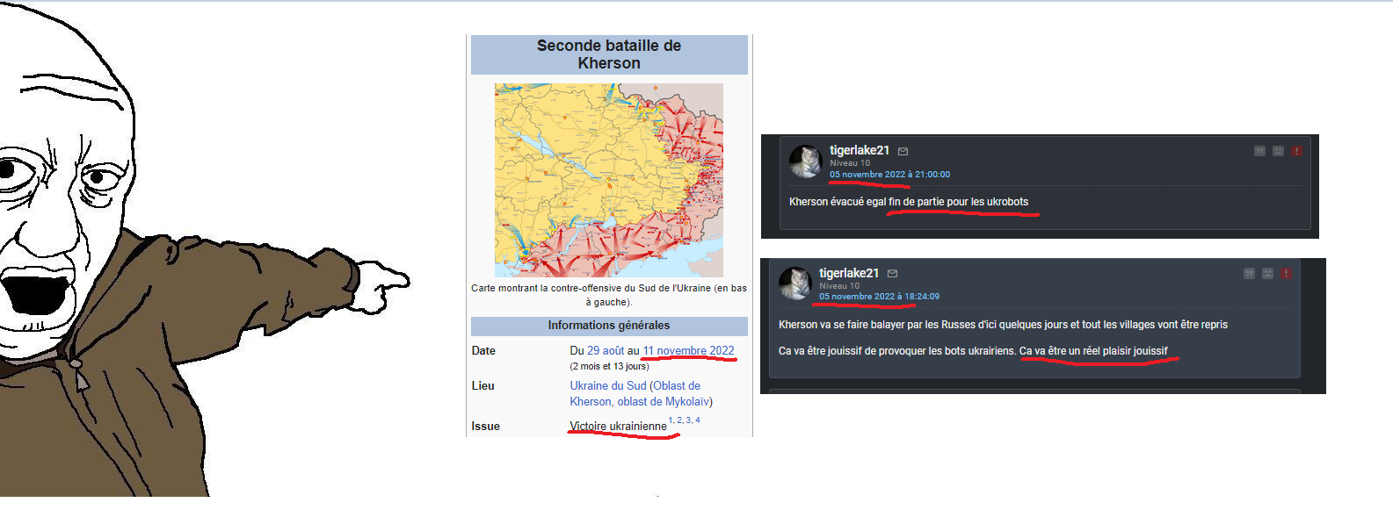This screenshot has height=524, width=1393.
Task: Click the sad-face icon on the 18:24:09 post
Action: [x=1267, y=274]
